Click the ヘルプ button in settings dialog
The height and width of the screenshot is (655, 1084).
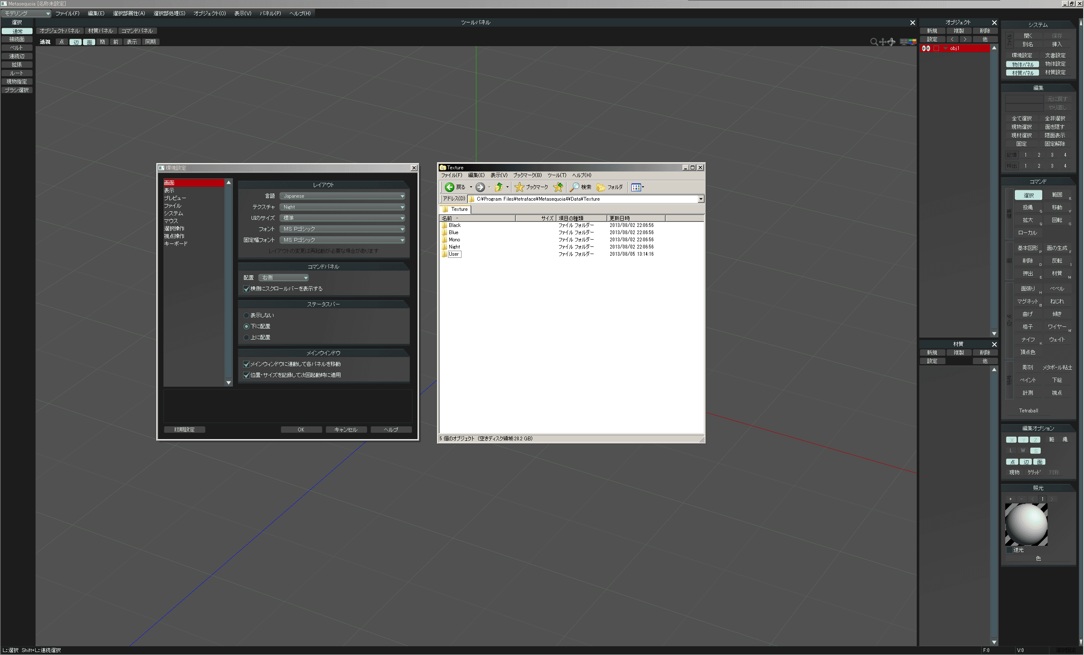[x=391, y=430]
